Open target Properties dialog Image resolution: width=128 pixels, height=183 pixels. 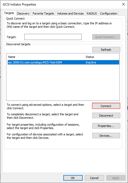[x=106, y=126]
